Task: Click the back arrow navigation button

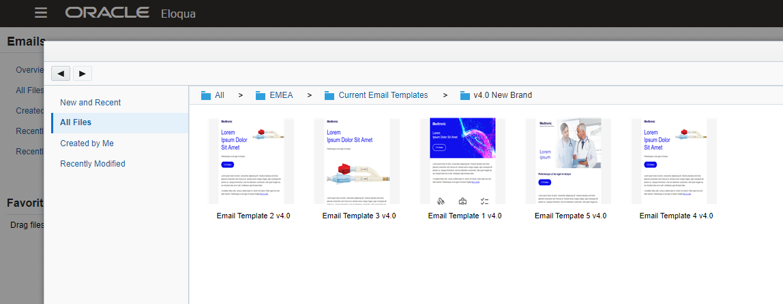Action: click(x=61, y=73)
